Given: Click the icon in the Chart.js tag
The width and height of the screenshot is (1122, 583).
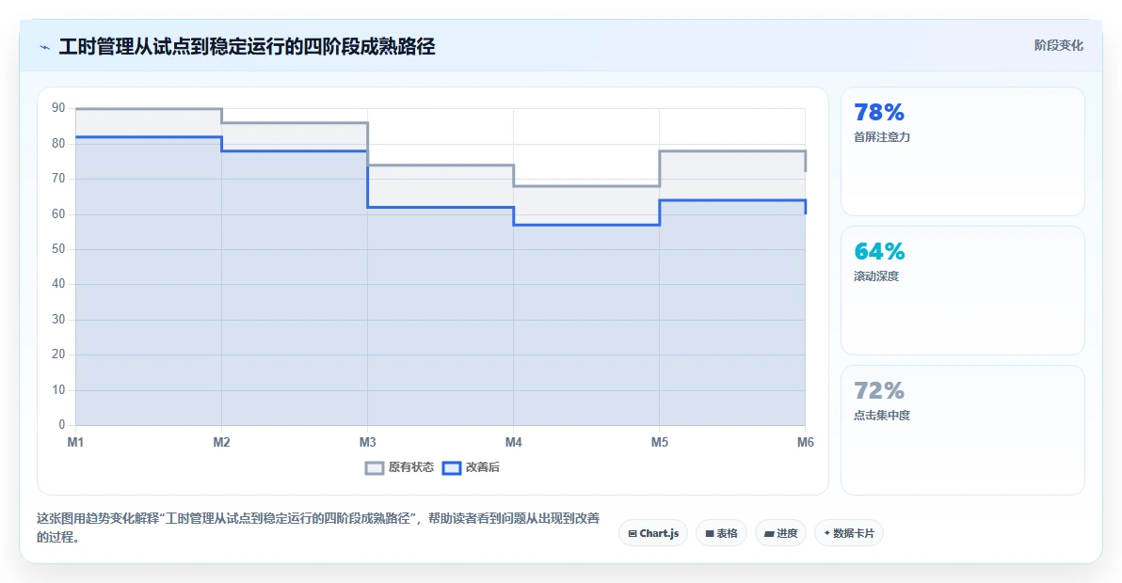Looking at the screenshot, I should pyautogui.click(x=633, y=534).
